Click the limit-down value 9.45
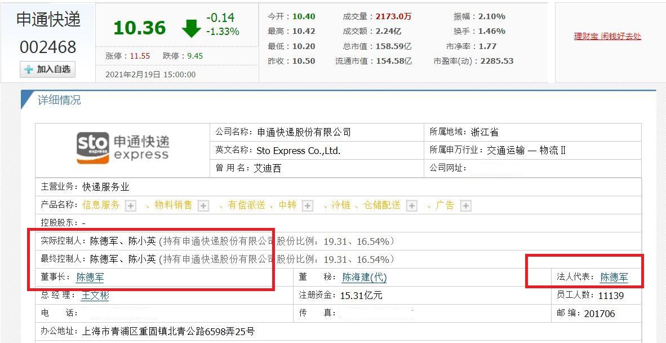This screenshot has width=666, height=343. pyautogui.click(x=195, y=56)
